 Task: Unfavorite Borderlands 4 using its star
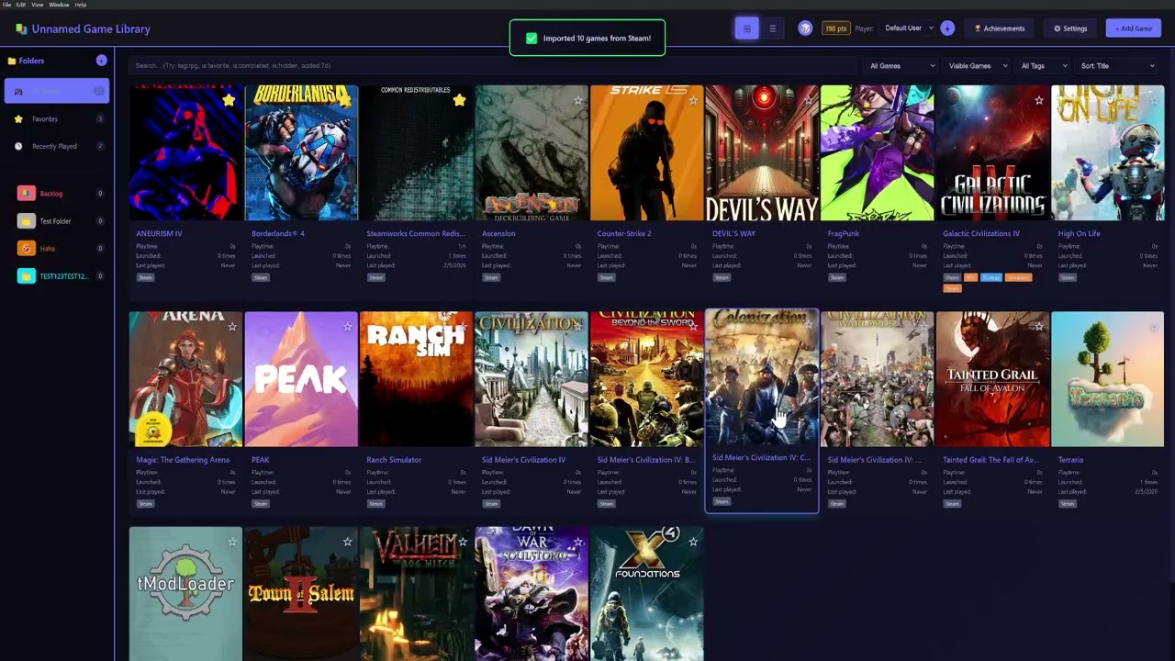[x=344, y=100]
